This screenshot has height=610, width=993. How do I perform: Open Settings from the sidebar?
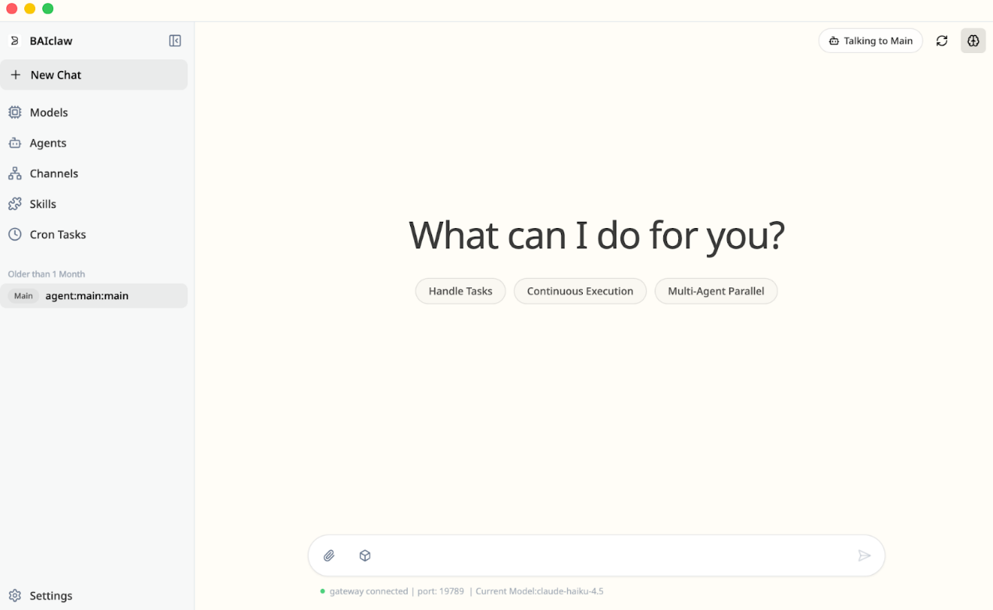tap(51, 595)
